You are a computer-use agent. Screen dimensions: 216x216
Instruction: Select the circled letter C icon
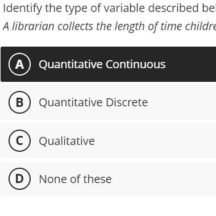(x=19, y=140)
